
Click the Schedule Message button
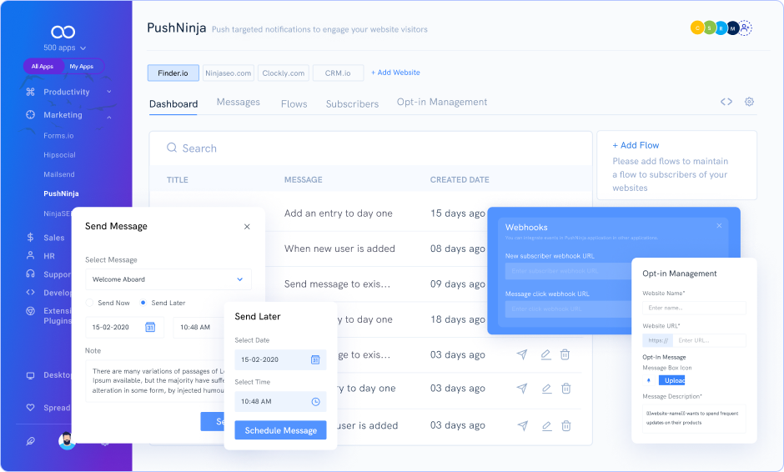[280, 430]
